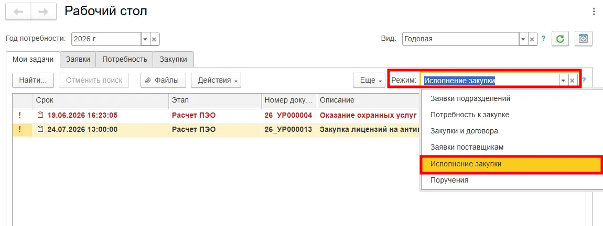Click the Отменить поиск button

click(x=94, y=80)
